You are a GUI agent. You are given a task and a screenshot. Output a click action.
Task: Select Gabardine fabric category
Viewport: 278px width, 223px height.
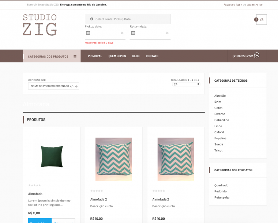coord(222,120)
